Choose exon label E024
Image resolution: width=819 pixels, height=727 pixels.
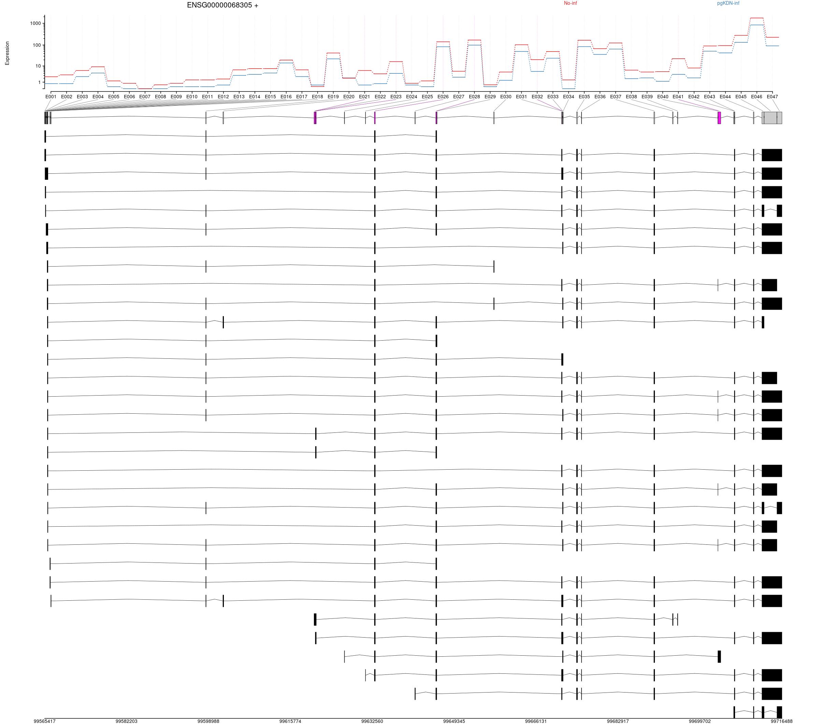412,97
